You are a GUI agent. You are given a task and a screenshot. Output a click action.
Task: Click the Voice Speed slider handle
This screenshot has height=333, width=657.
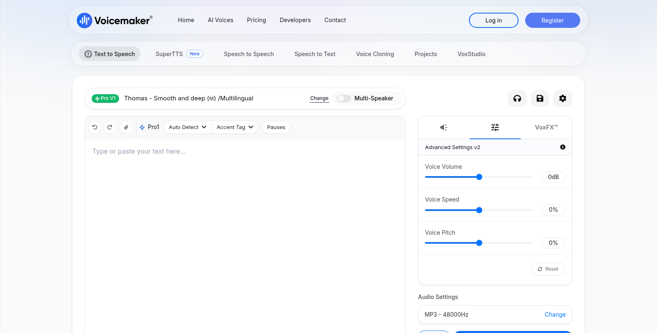[479, 210]
